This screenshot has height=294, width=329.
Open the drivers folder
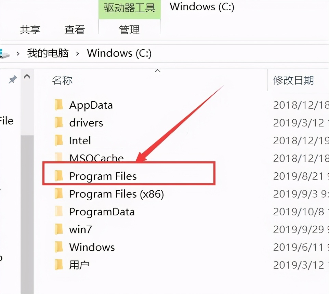coord(85,123)
